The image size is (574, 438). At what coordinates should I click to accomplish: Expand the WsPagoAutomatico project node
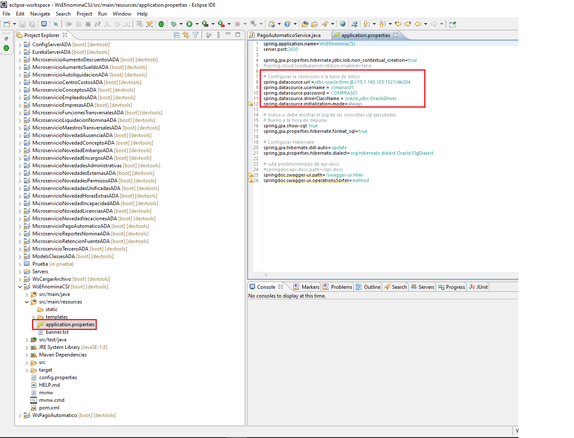(x=20, y=415)
